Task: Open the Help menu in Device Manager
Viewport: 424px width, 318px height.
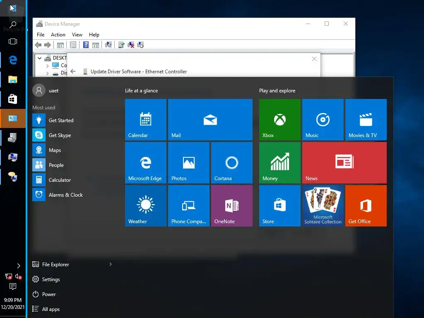Action: click(x=94, y=35)
